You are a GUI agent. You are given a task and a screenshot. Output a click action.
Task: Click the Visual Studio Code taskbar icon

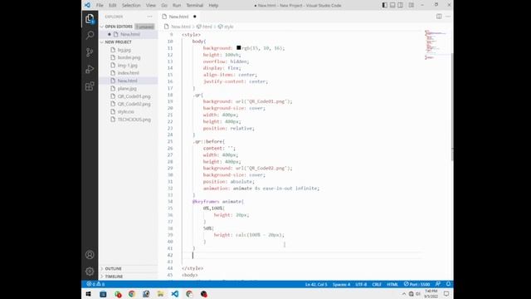pos(175,294)
